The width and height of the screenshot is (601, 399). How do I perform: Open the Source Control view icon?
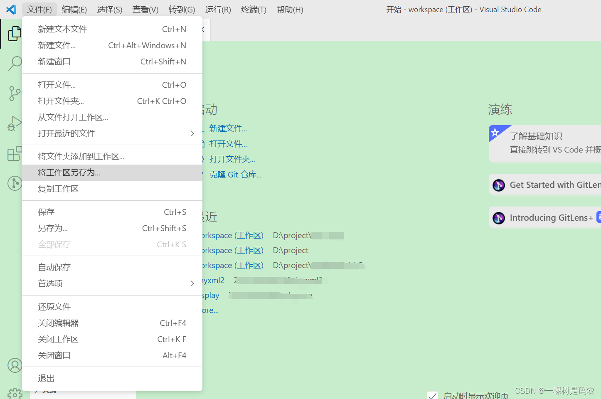coord(15,94)
